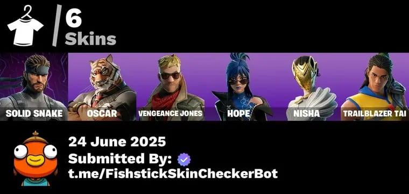Select the Oscar tiger skin thumbnail
409x194 pixels.
102,87
